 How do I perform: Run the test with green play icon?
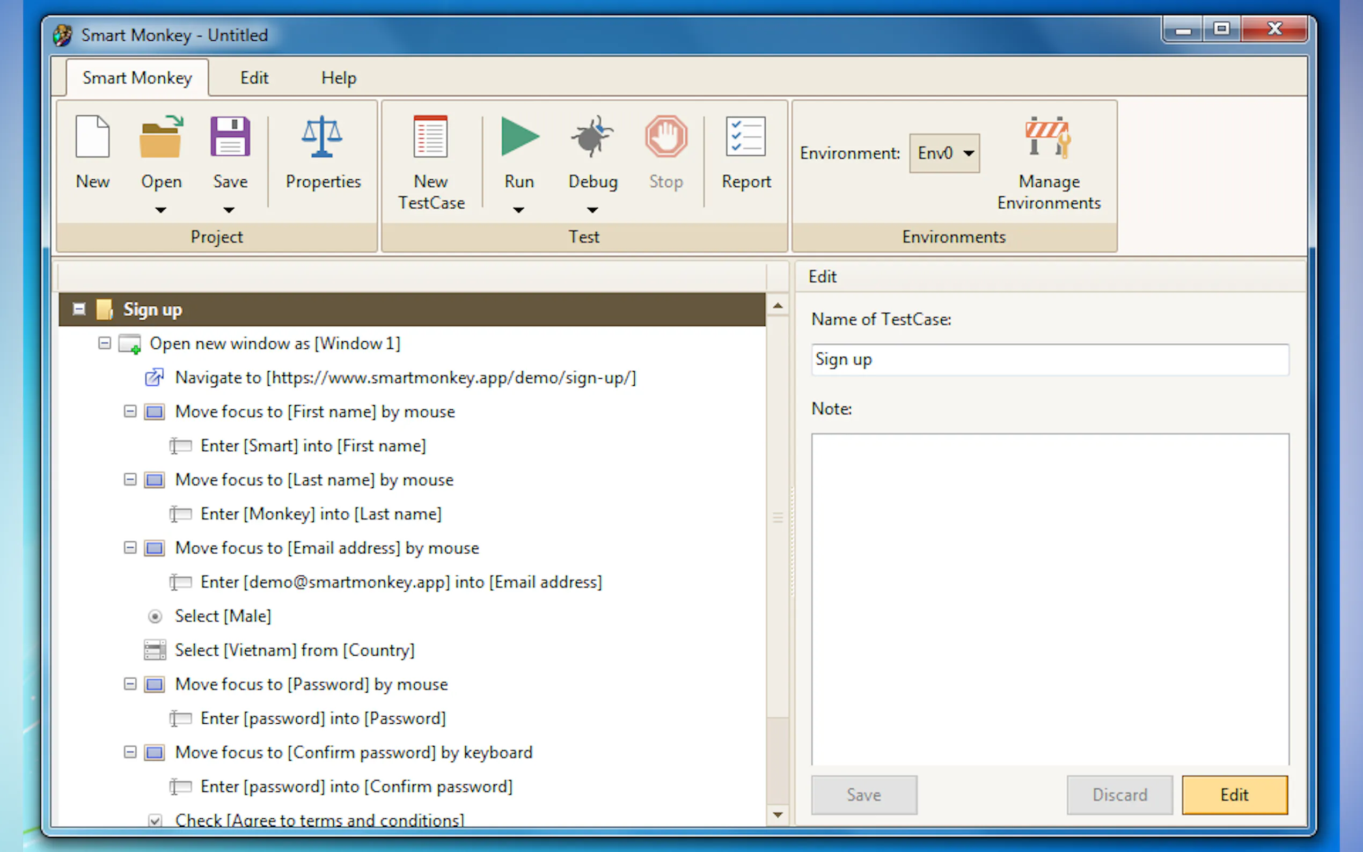[x=519, y=136]
